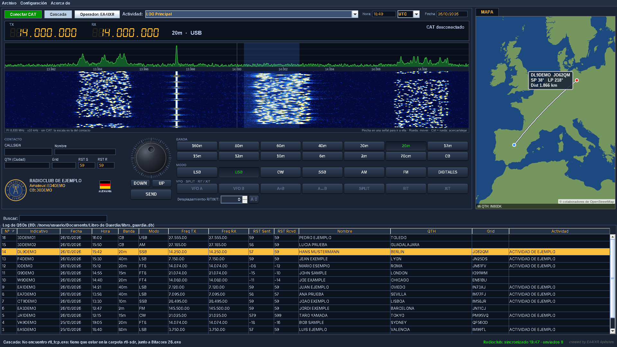This screenshot has height=347, width=617.
Task: Open the Configuración menu
Action: tap(33, 3)
